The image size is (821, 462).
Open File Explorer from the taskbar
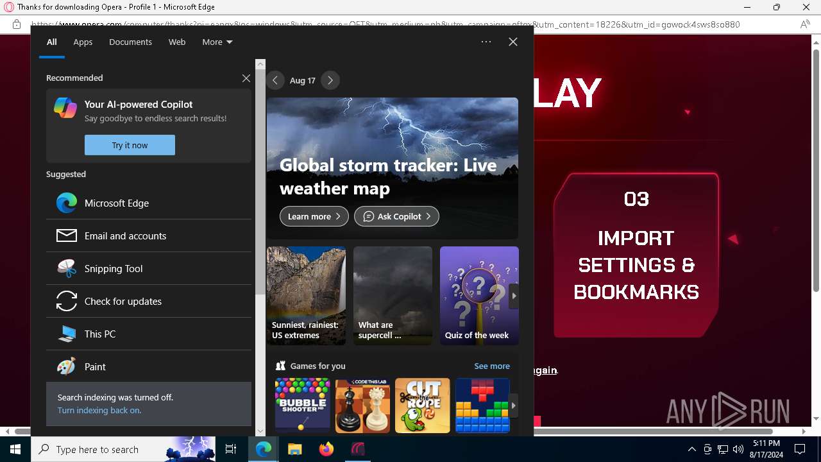pos(295,449)
